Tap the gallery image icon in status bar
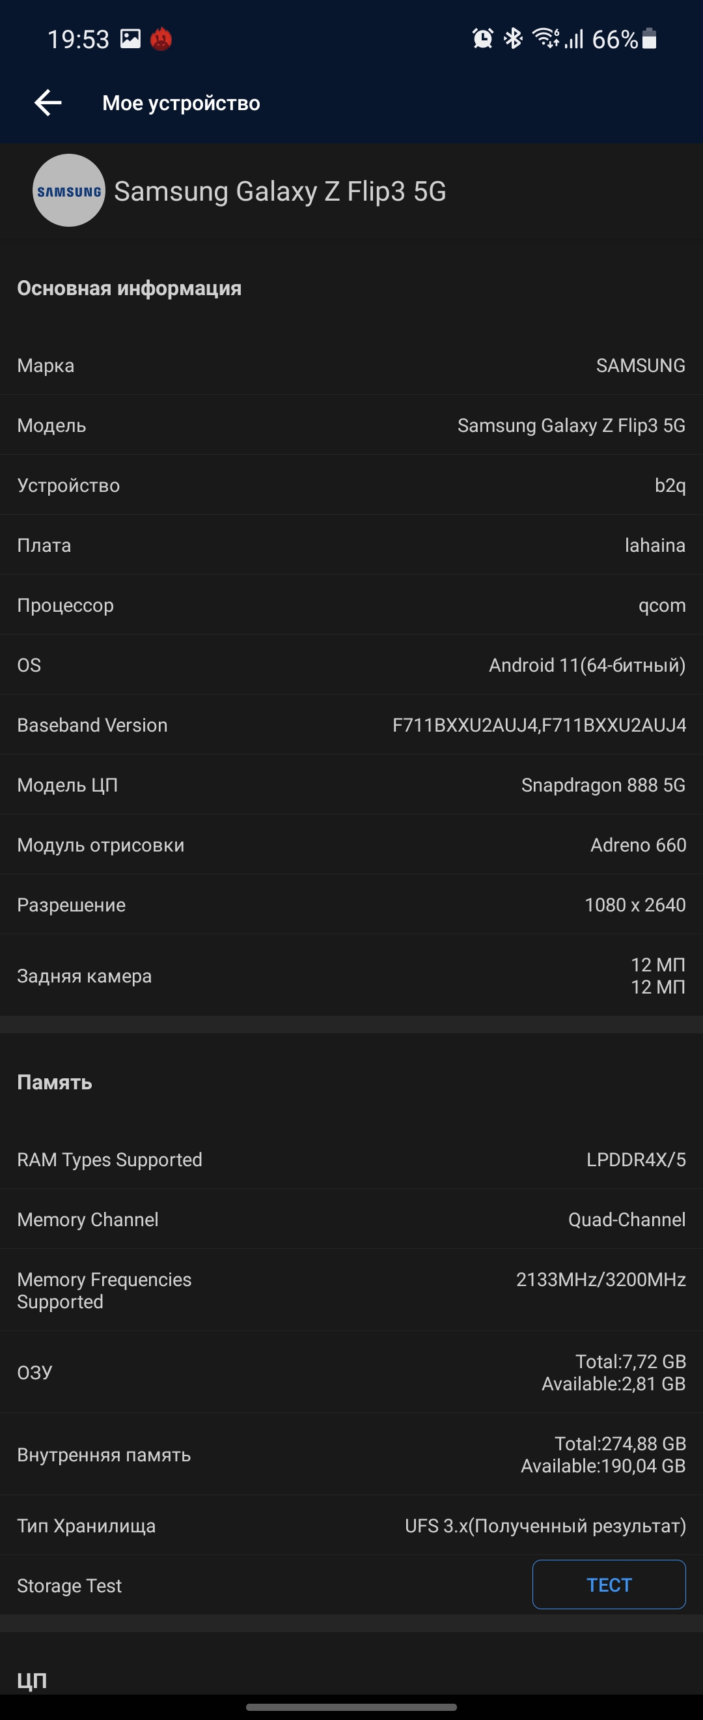This screenshot has height=1720, width=703. pyautogui.click(x=130, y=39)
